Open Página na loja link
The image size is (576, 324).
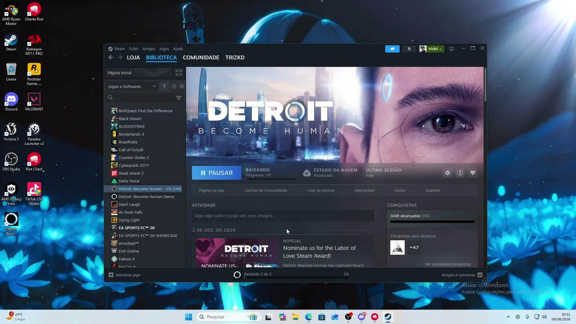click(211, 190)
